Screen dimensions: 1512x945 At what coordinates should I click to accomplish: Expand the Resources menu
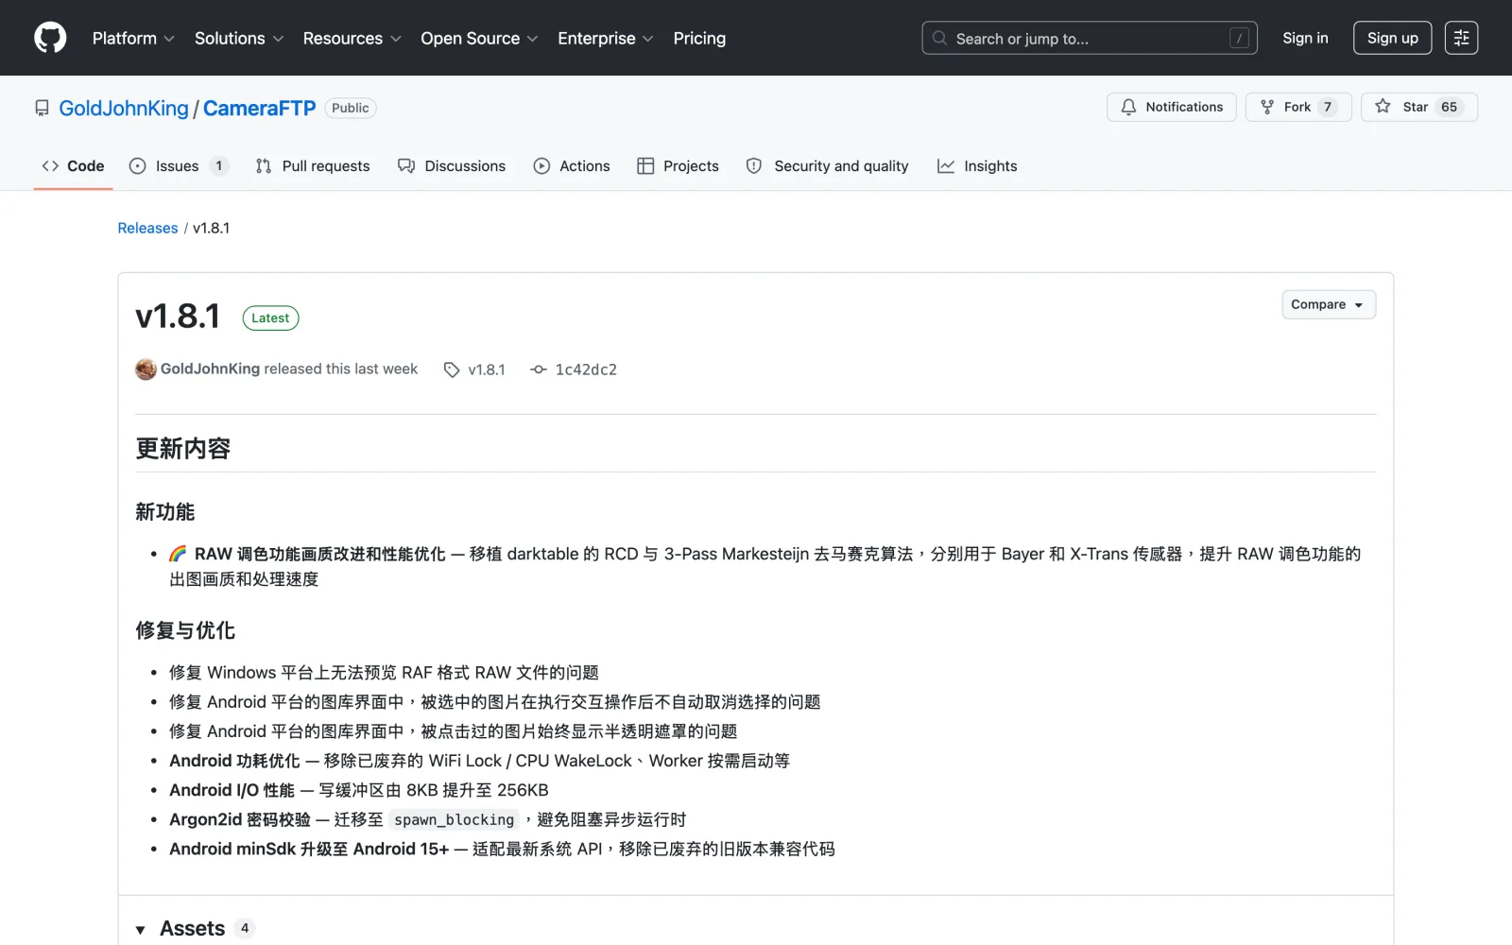[x=352, y=38]
